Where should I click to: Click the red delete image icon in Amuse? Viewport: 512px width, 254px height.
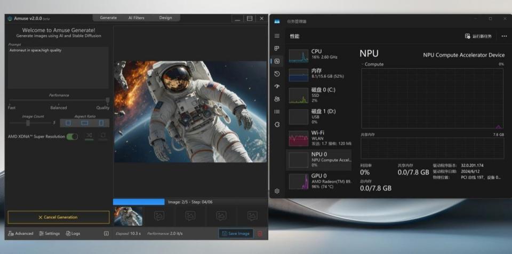(x=260, y=233)
